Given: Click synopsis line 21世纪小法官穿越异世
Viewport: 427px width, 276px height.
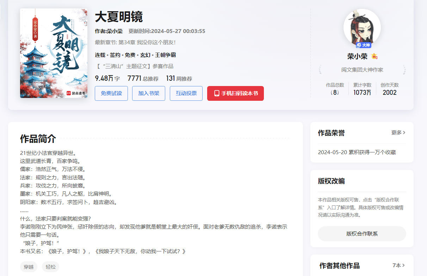Looking at the screenshot, I should click(48, 153).
